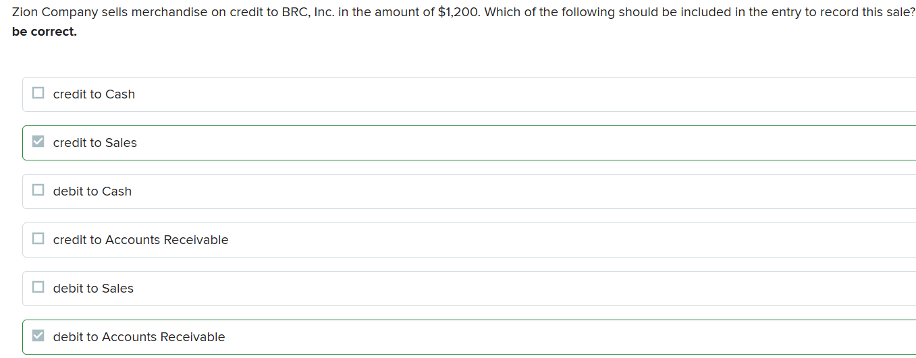The height and width of the screenshot is (358, 916).
Task: Uncheck the 'credit to Sales' checkbox
Action: (x=38, y=142)
